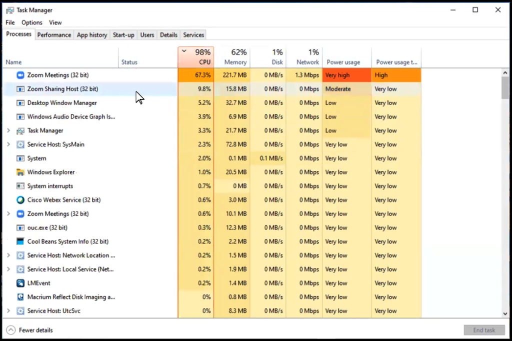Switch to the App history tab
Image resolution: width=512 pixels, height=341 pixels.
pyautogui.click(x=92, y=35)
